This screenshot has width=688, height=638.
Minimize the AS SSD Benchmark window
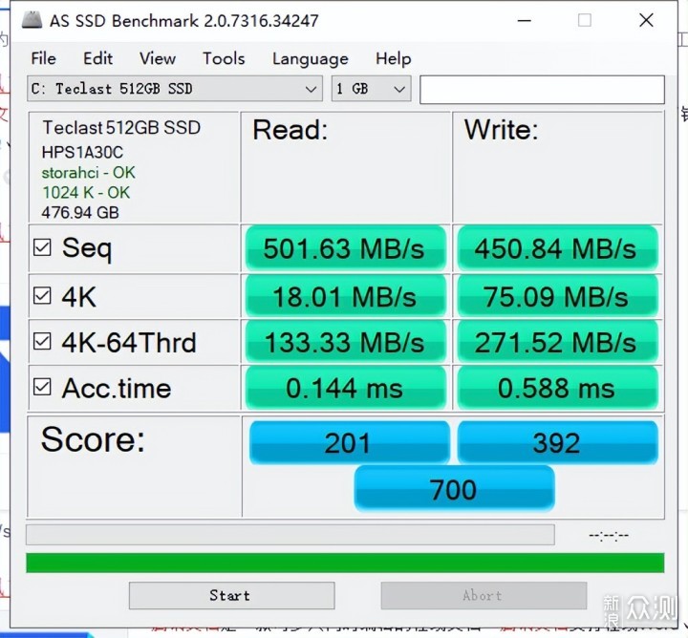[x=525, y=20]
